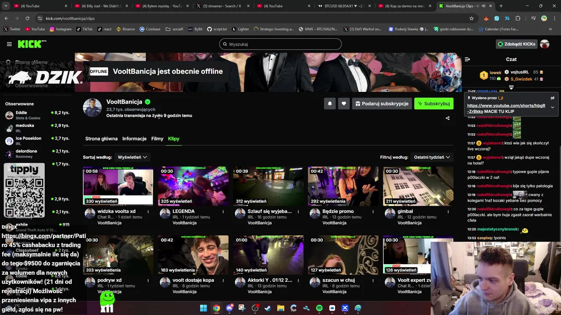Open File Explorer from the taskbar
The width and height of the screenshot is (561, 315).
[280, 308]
